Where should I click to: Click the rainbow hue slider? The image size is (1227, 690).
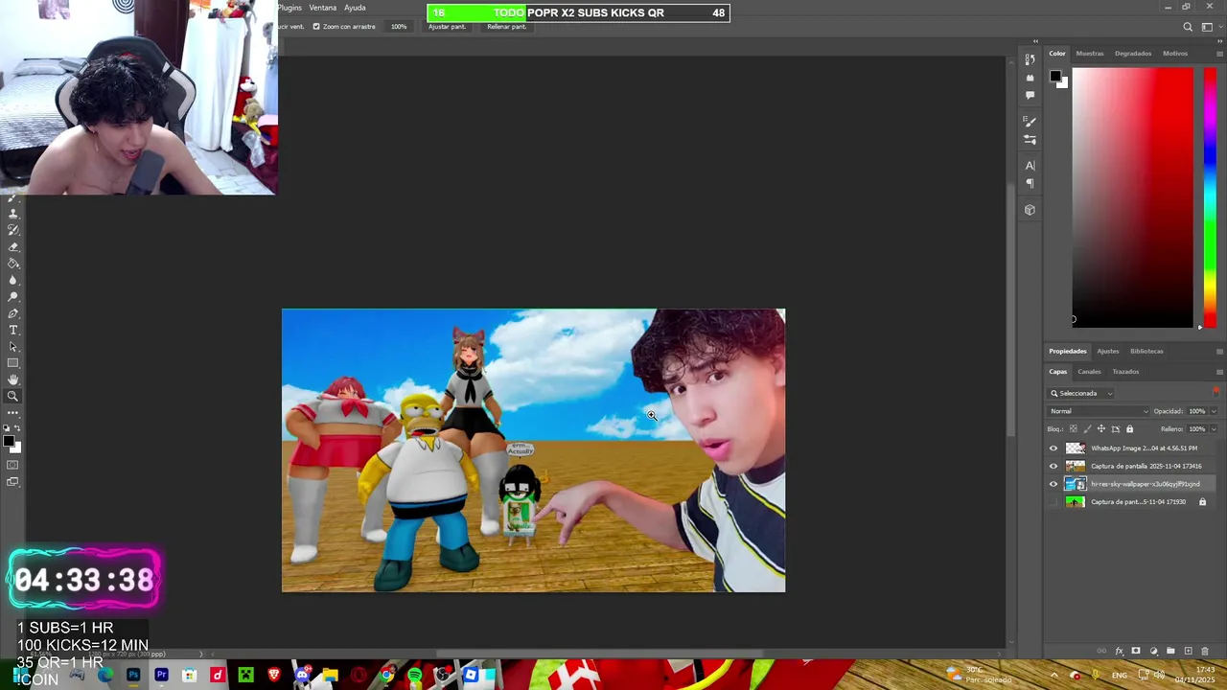[x=1210, y=196]
